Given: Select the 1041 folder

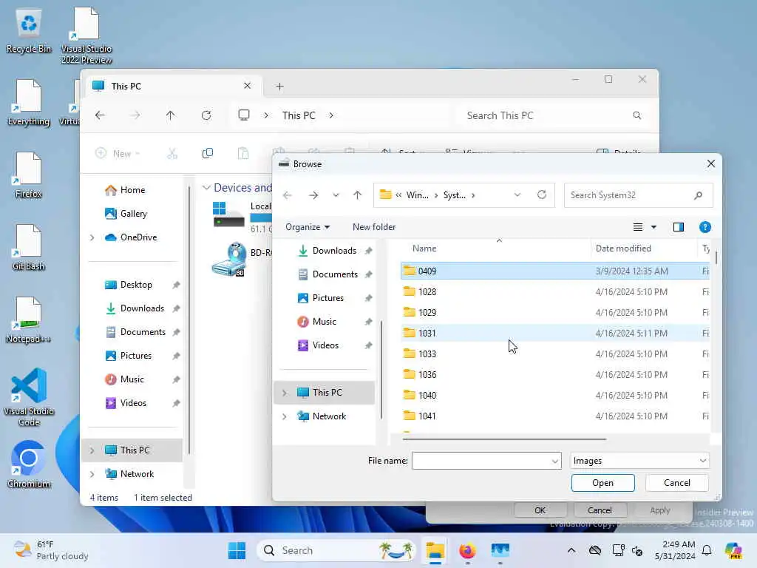Looking at the screenshot, I should [554, 416].
